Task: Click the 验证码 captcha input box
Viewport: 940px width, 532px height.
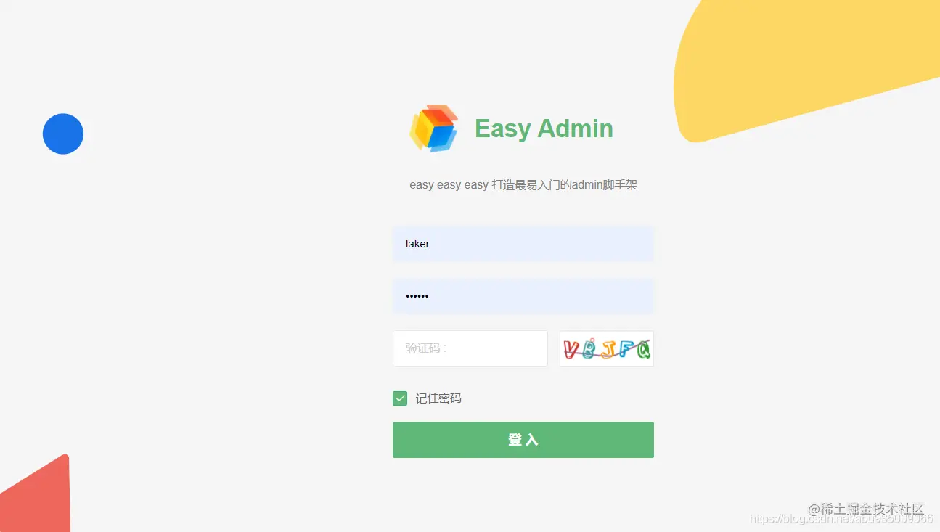Action: pyautogui.click(x=470, y=348)
